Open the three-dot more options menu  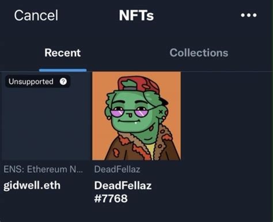249,15
